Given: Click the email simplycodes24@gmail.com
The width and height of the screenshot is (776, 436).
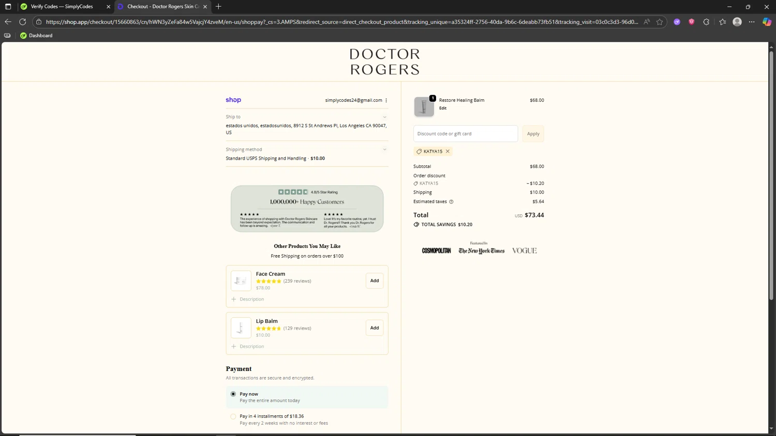Looking at the screenshot, I should point(353,100).
